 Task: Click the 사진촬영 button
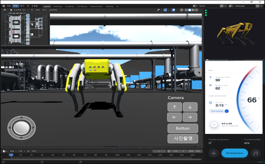(x=183, y=138)
